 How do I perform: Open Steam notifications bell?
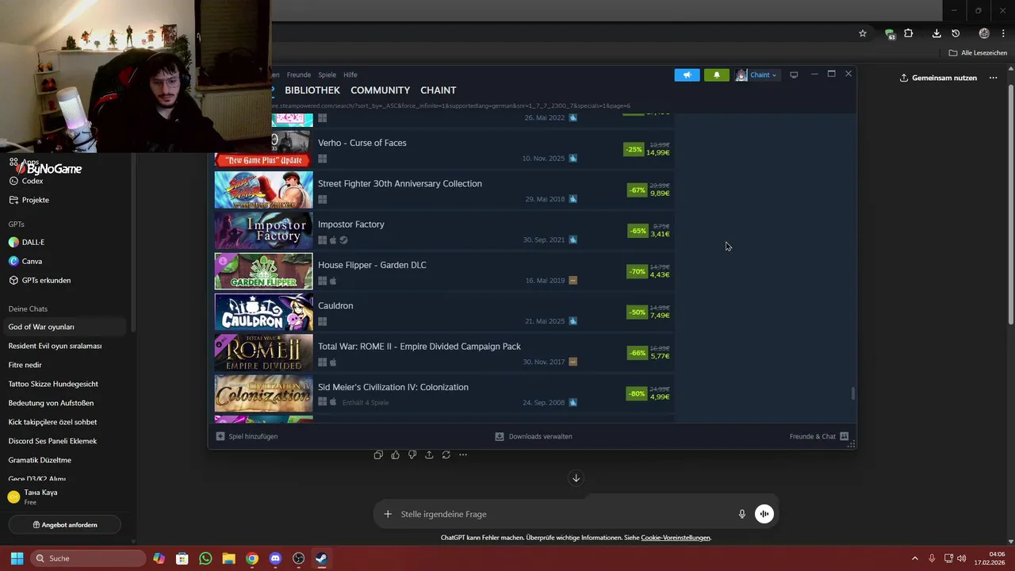(x=716, y=75)
